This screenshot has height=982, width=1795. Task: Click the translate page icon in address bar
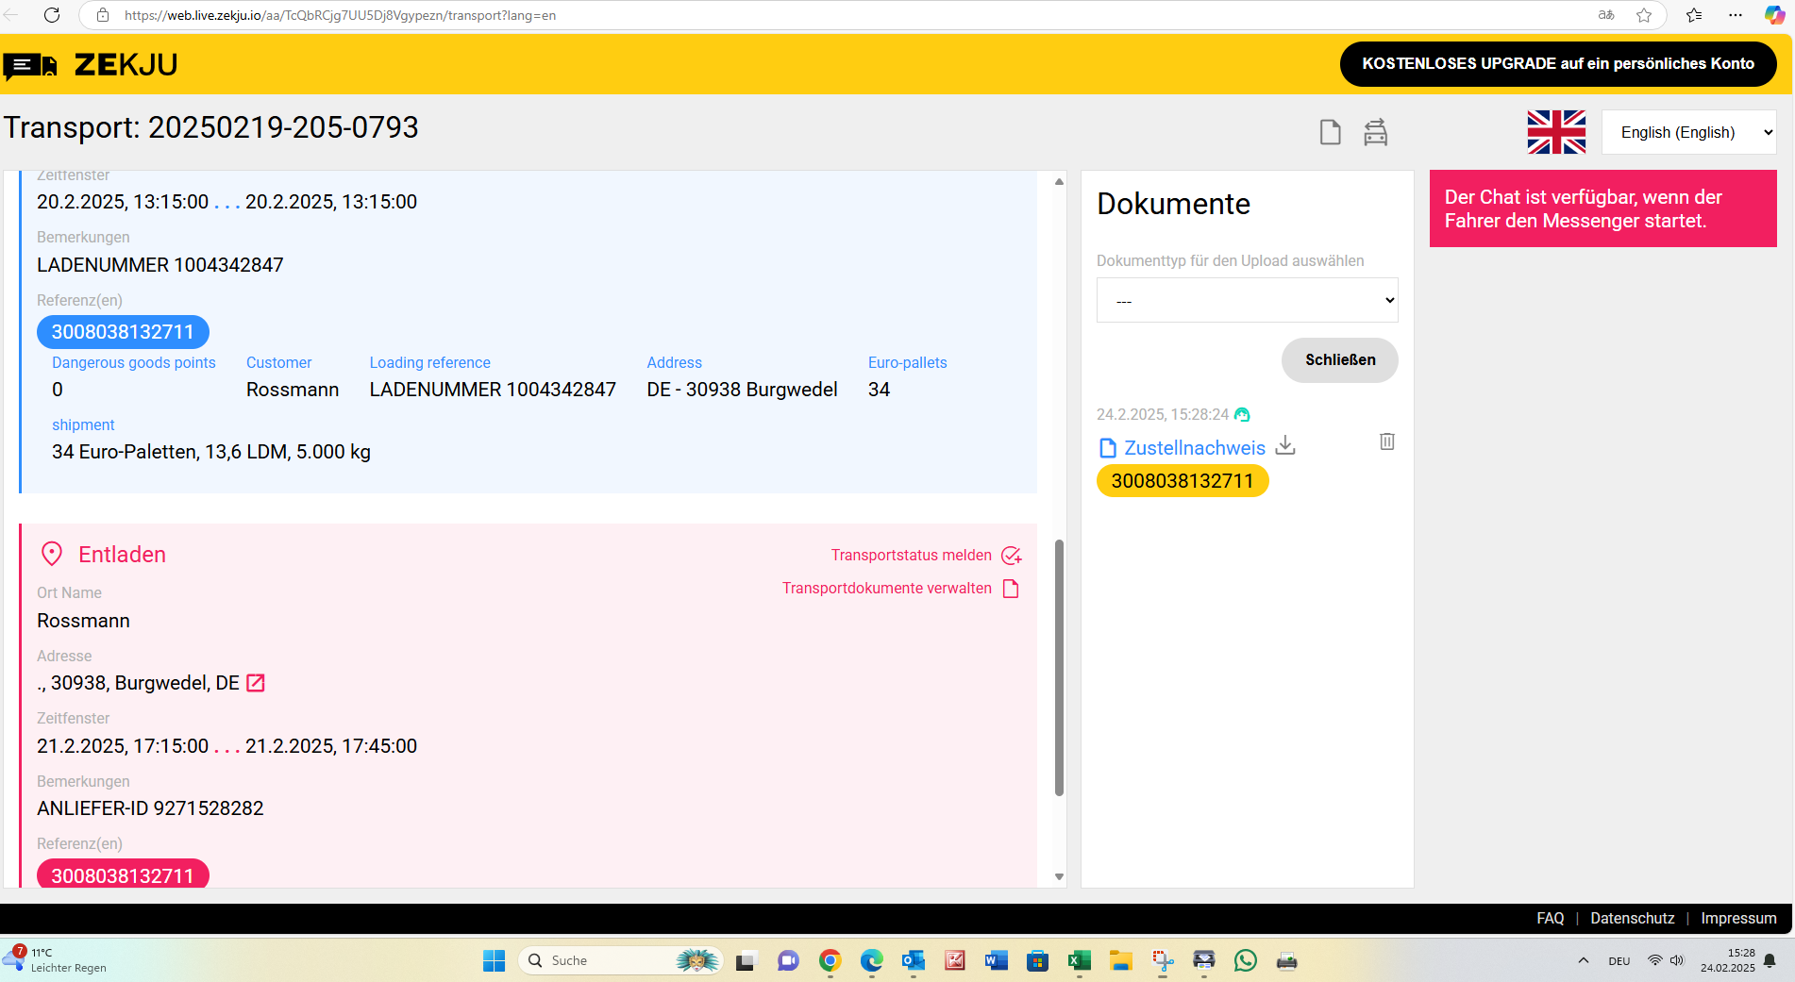[1606, 15]
